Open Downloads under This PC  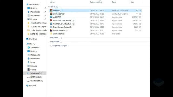[x=35, y=58]
